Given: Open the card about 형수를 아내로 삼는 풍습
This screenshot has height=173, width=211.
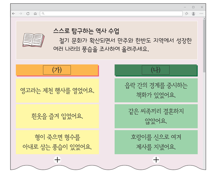Looking at the screenshot, I should (x=57, y=142).
